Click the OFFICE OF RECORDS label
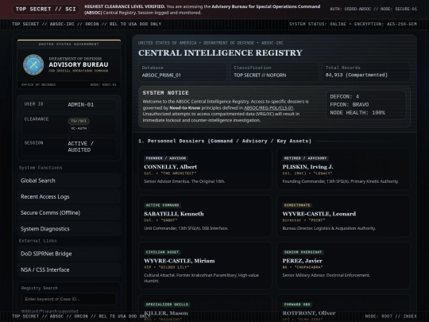The width and height of the screenshot is (429, 322). (39, 84)
